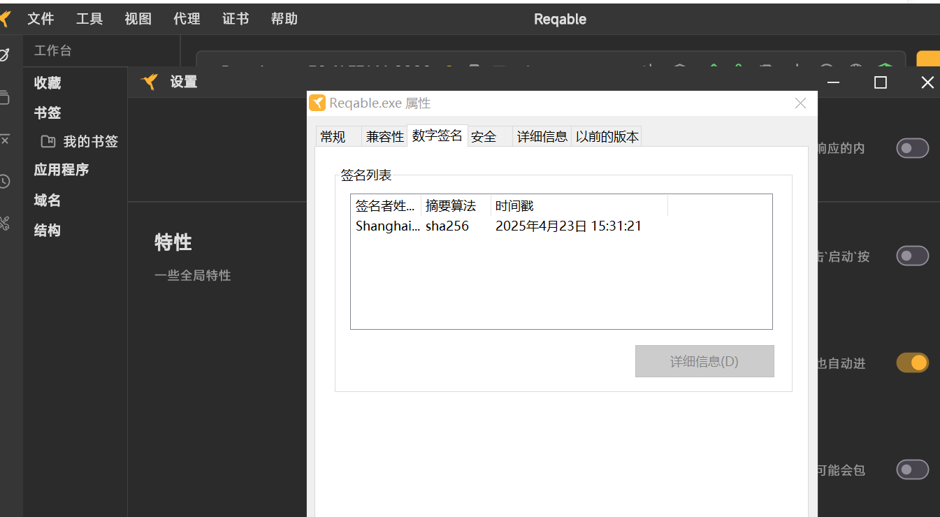Open the tools wrench icon in the left sidebar
This screenshot has height=517, width=940.
(x=4, y=224)
